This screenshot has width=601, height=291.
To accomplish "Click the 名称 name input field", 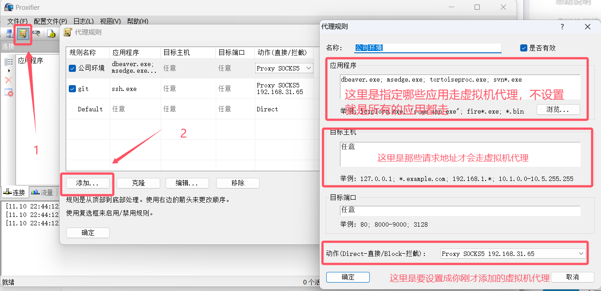I will pos(427,48).
